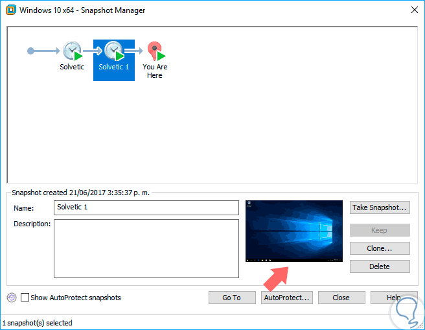Screen dimensions: 425x330
Task: Click the snapshot Name field
Action: [146, 207]
